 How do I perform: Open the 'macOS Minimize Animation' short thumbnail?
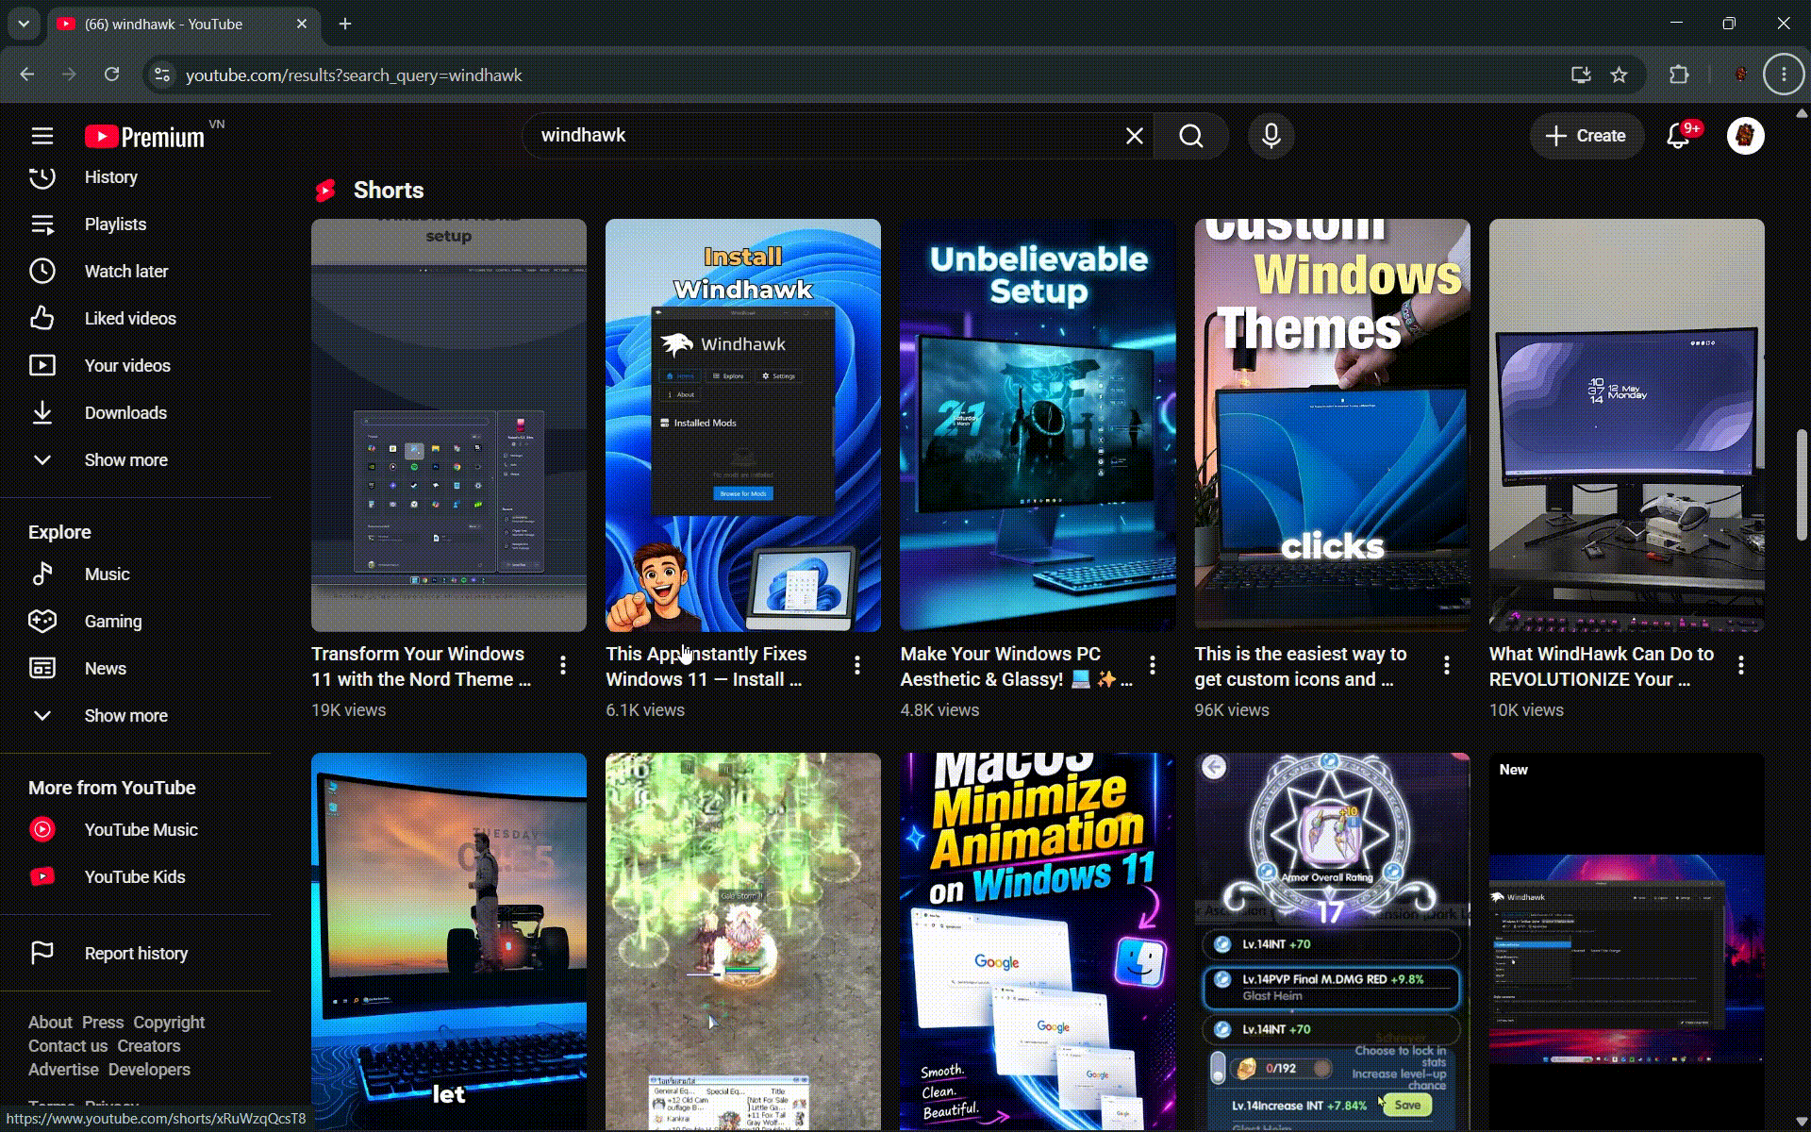pos(1038,941)
